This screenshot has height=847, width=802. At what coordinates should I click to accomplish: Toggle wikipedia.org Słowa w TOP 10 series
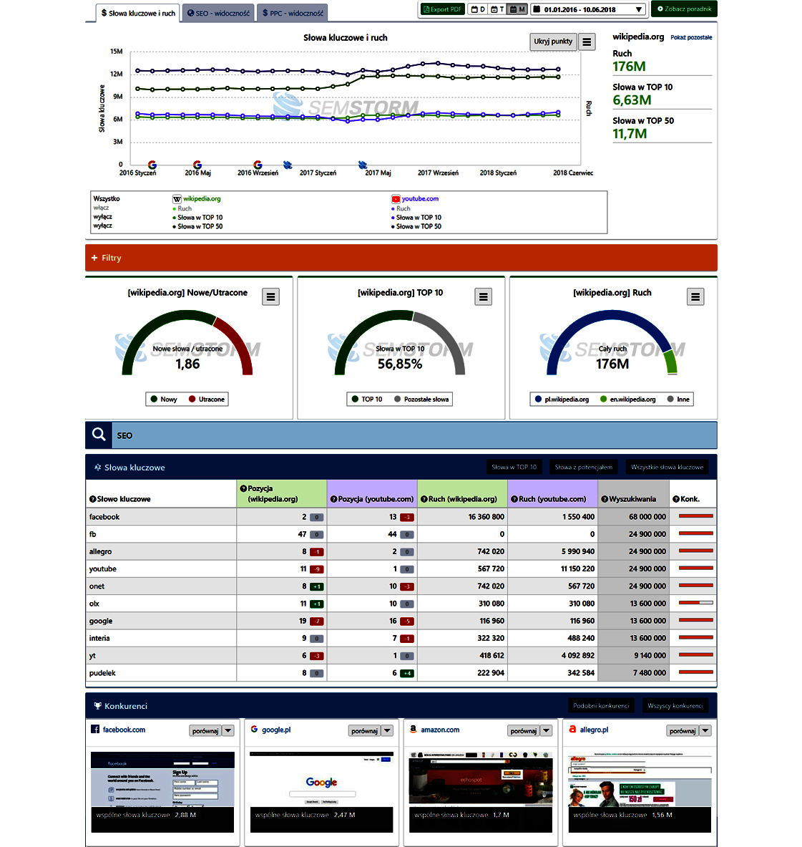(197, 217)
